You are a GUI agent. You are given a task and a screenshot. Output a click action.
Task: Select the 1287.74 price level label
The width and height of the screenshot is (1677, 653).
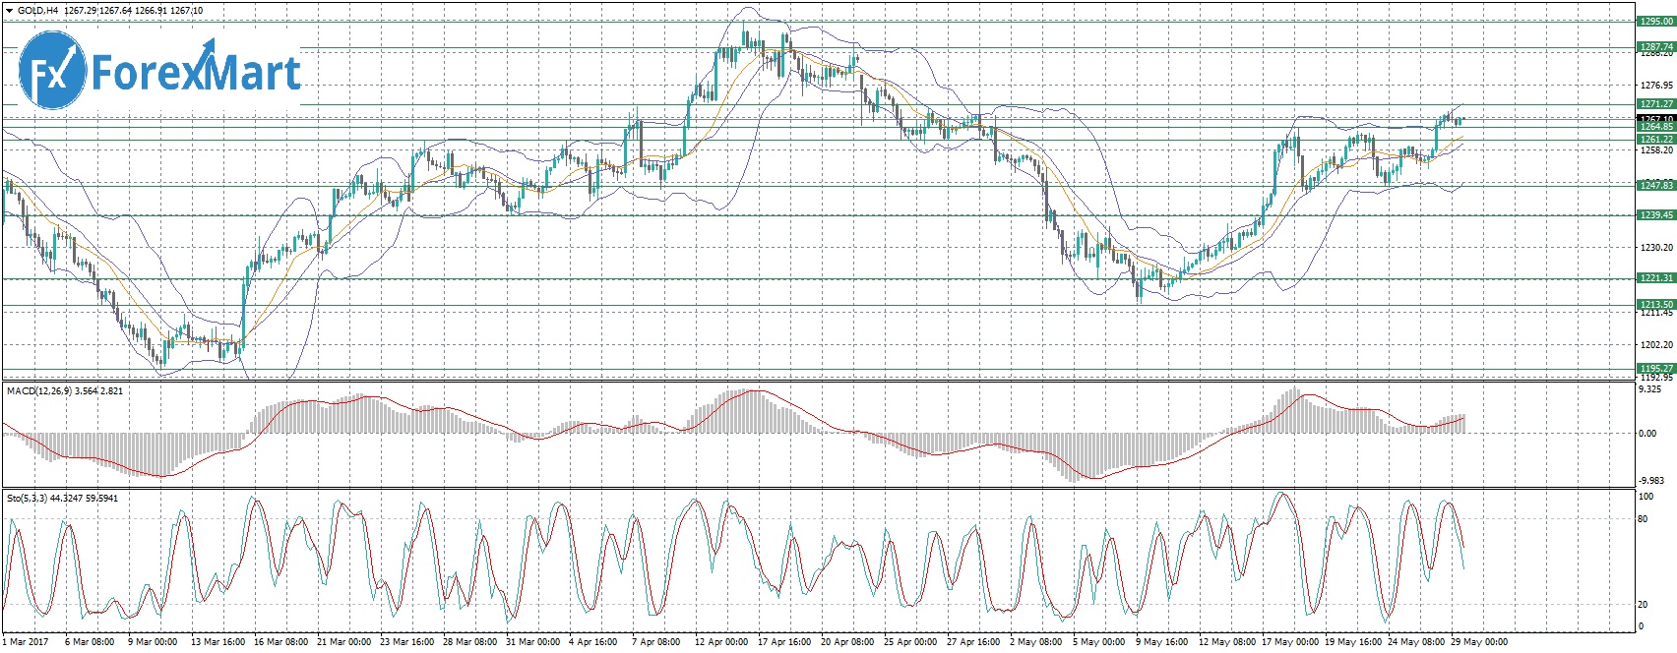(x=1655, y=46)
